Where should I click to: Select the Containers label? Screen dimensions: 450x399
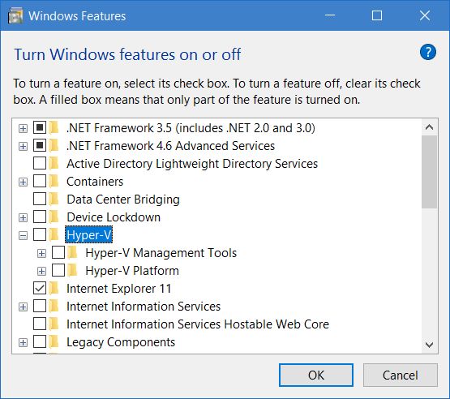click(x=95, y=182)
